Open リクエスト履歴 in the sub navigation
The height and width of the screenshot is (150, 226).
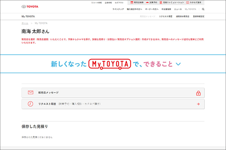point(165,16)
